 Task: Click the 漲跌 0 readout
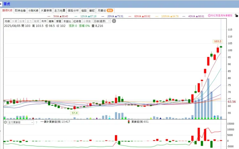(x=73, y=26)
